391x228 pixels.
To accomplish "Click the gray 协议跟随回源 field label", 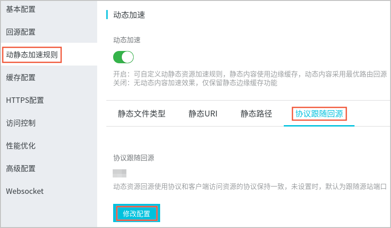I will pos(134,158).
